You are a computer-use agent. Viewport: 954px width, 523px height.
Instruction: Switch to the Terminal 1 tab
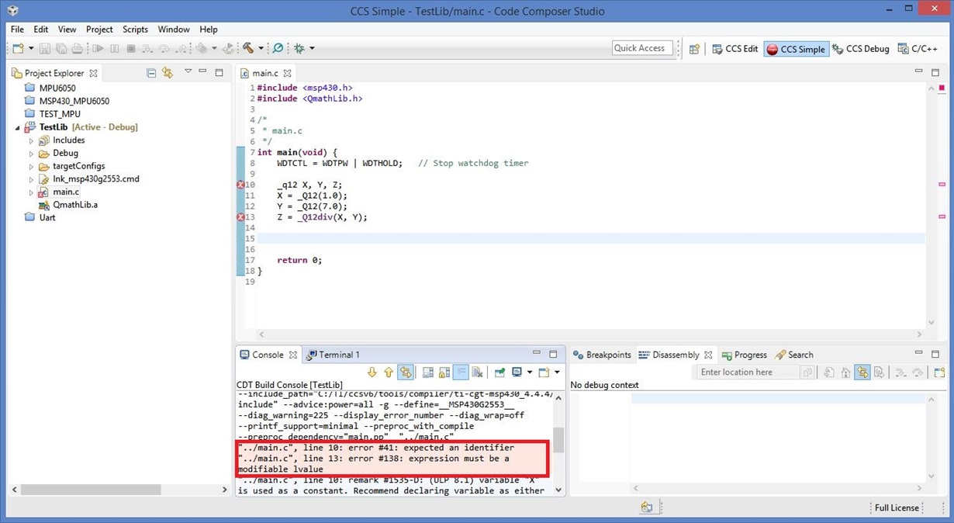coord(333,355)
